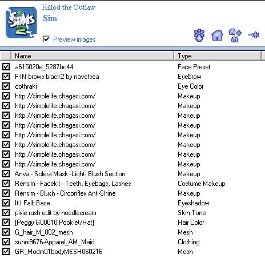
Task: Uncheck the Rensim Blush Circonflex checkbox
Action: (6, 193)
